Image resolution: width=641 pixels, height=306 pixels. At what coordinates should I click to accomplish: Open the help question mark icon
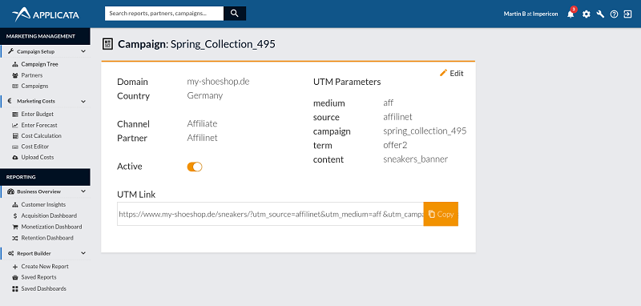pyautogui.click(x=614, y=14)
